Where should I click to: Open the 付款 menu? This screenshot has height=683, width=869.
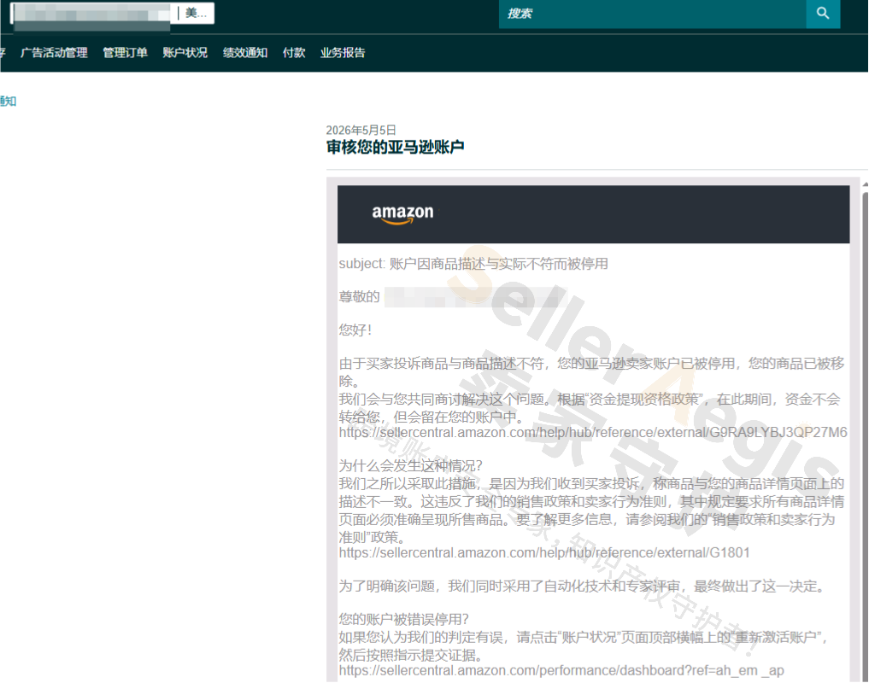click(294, 53)
